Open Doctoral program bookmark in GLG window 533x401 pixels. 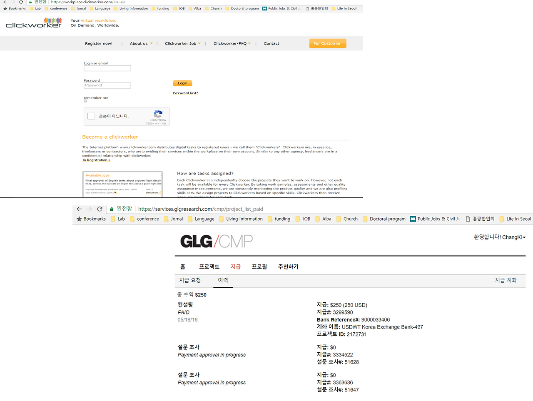tap(384, 219)
